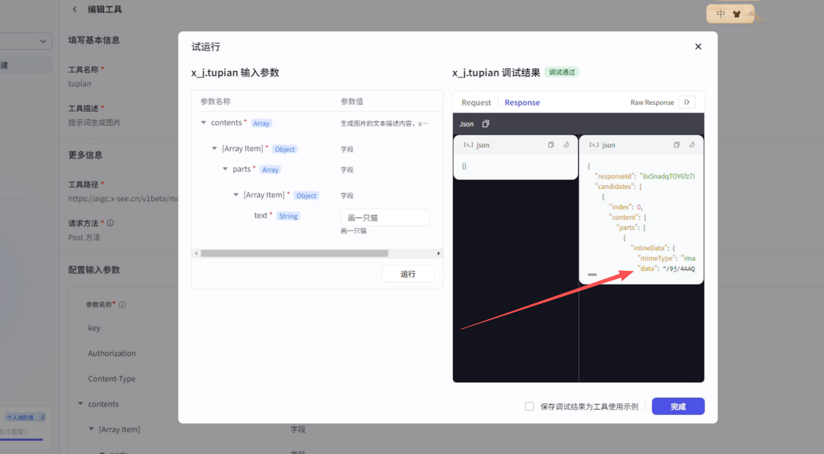Click info icon next to 请求方法
The width and height of the screenshot is (824, 454).
click(x=110, y=223)
